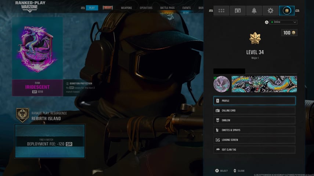Image resolution: width=314 pixels, height=176 pixels.
Task: Click the Ranked Play Resurgence shield icon
Action: tap(22, 115)
